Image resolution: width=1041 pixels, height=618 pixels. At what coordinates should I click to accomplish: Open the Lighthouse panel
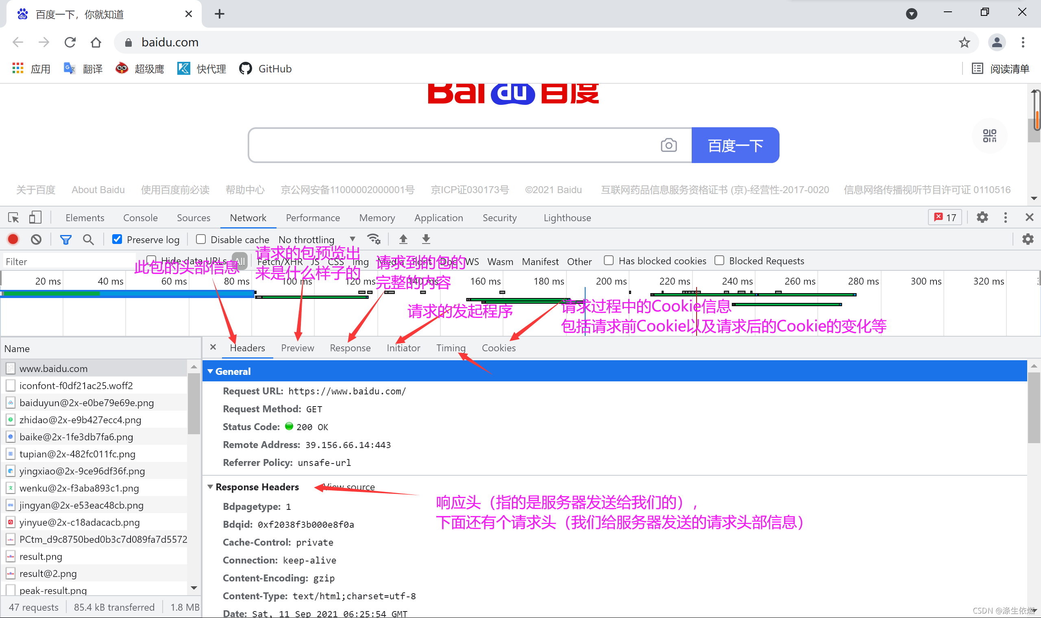[x=567, y=218]
